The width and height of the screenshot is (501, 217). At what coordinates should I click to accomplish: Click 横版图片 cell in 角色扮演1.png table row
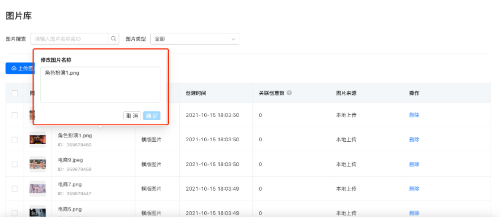[151, 139]
